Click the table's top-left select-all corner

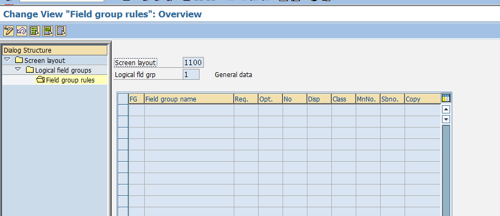pos(123,99)
